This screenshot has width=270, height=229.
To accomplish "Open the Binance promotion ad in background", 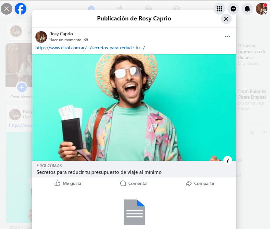I will point(252,54).
